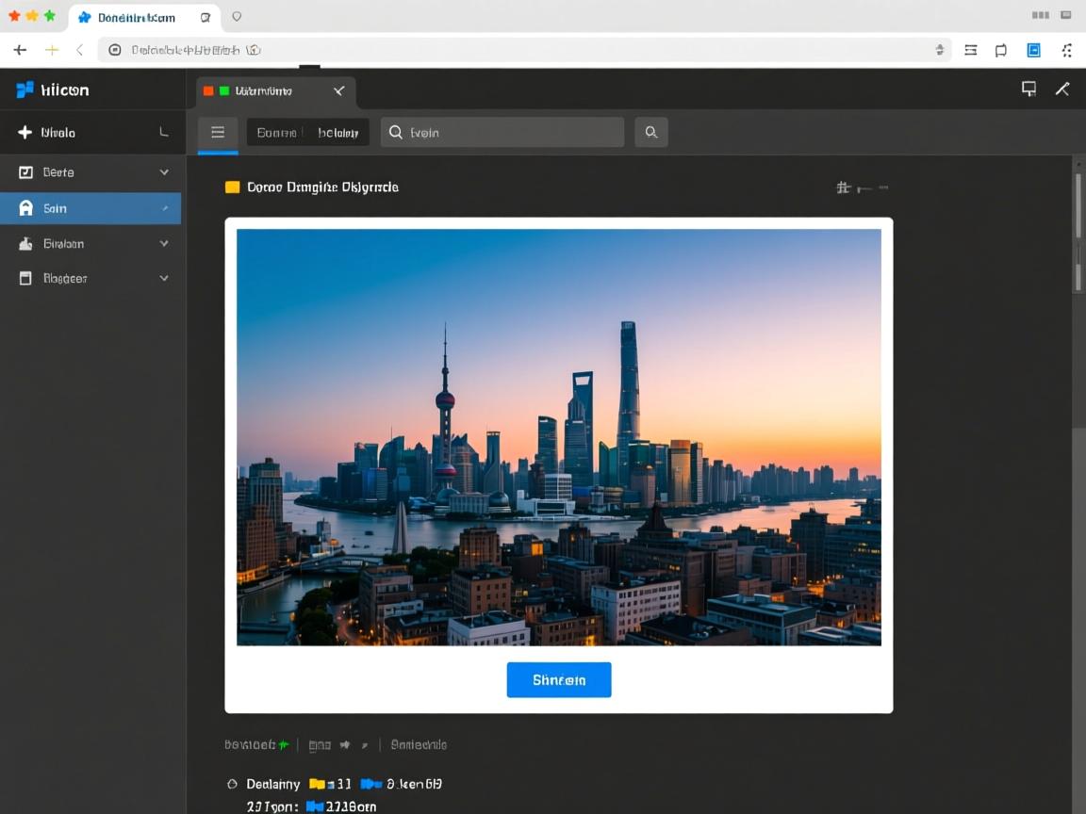Click the grid view icon near the top right

click(x=845, y=187)
